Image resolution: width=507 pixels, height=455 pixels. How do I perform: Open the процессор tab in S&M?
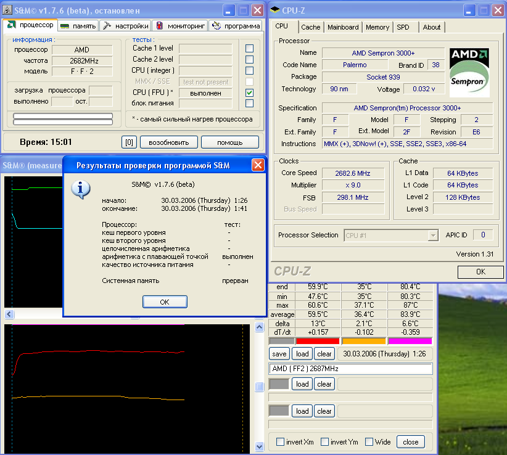click(x=31, y=25)
